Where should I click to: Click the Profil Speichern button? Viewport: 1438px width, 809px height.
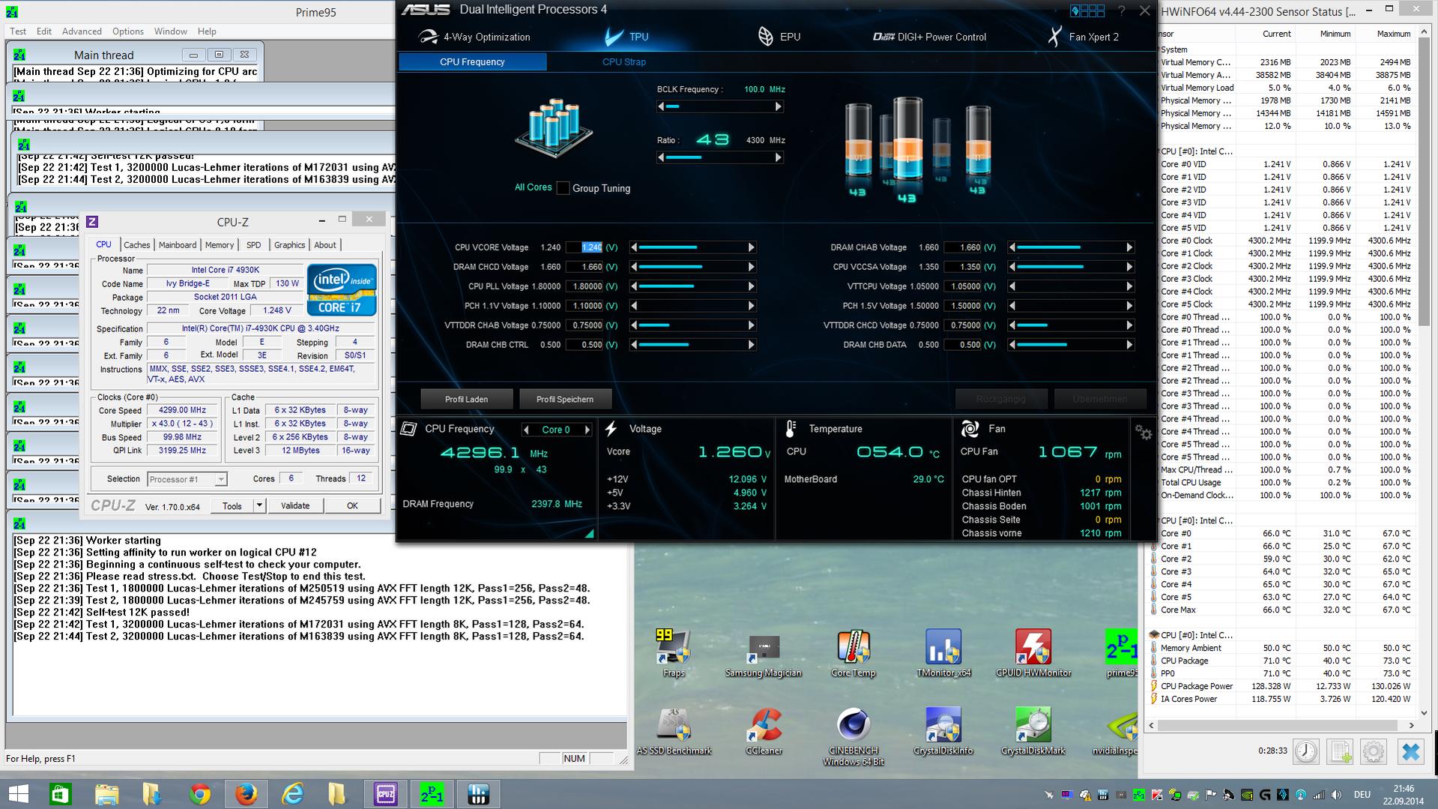pyautogui.click(x=565, y=399)
